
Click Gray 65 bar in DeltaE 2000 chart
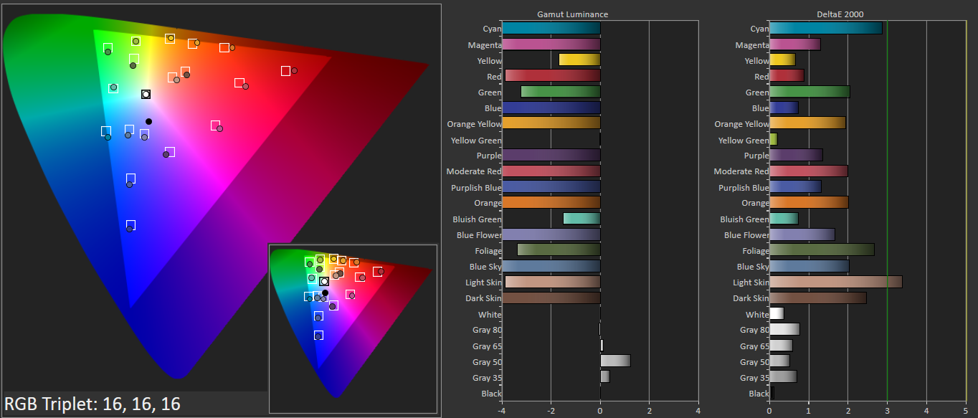(x=780, y=346)
